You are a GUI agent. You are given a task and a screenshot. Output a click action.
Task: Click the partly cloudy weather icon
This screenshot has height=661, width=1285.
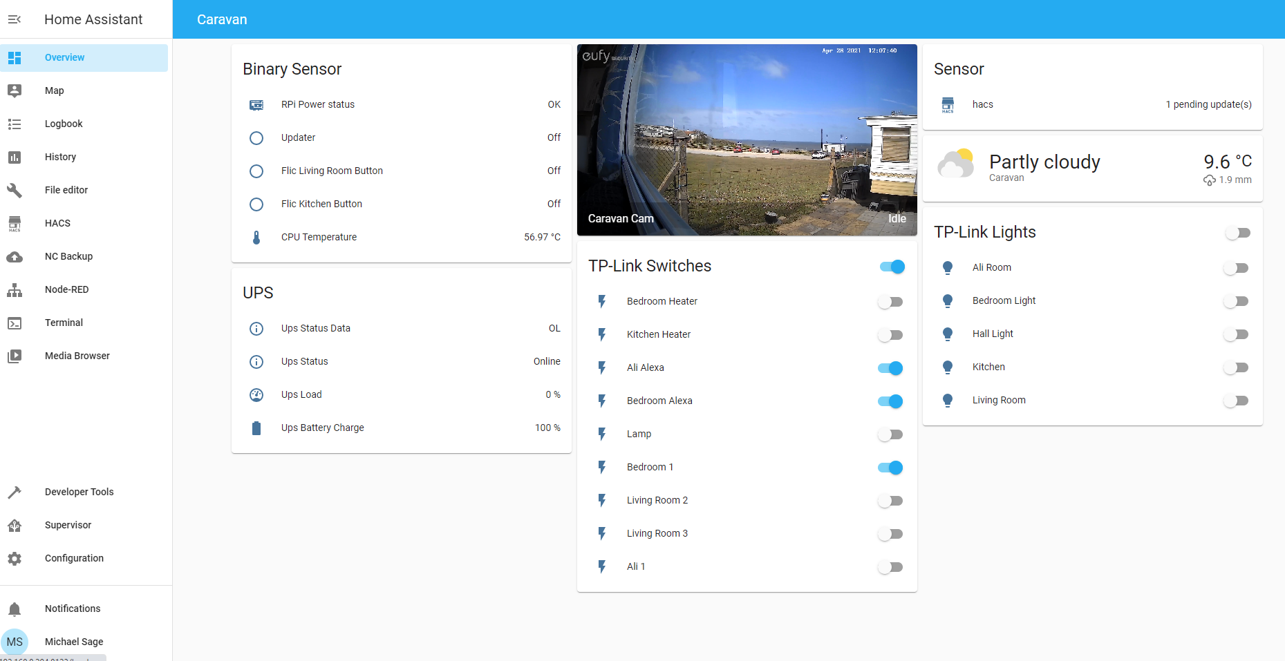click(x=955, y=163)
